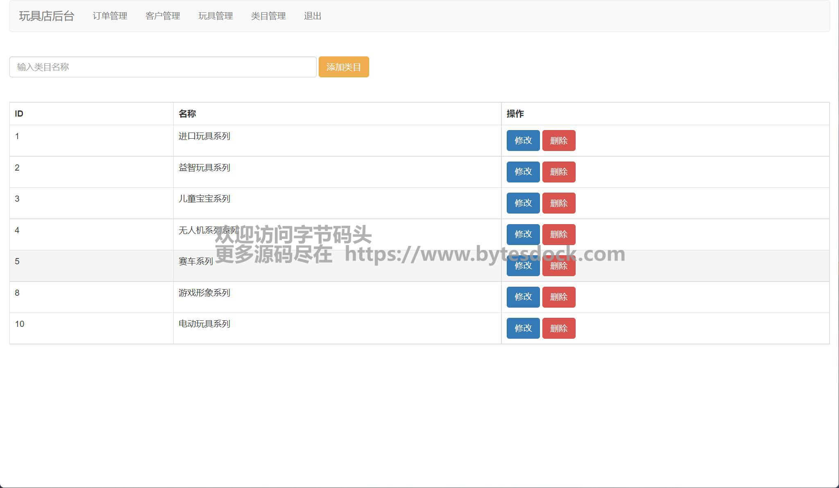Go to 客户管理 page
This screenshot has width=839, height=488.
pyautogui.click(x=163, y=16)
